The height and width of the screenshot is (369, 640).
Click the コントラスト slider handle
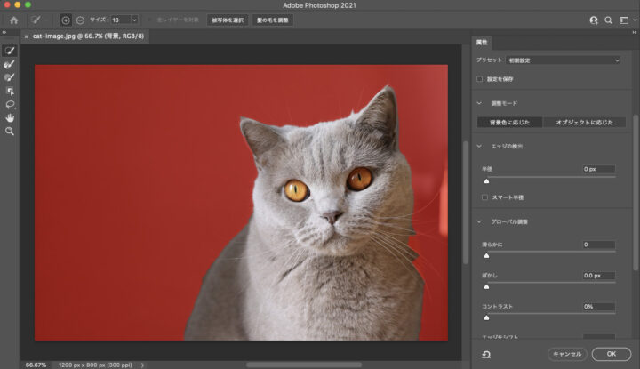[x=486, y=317]
